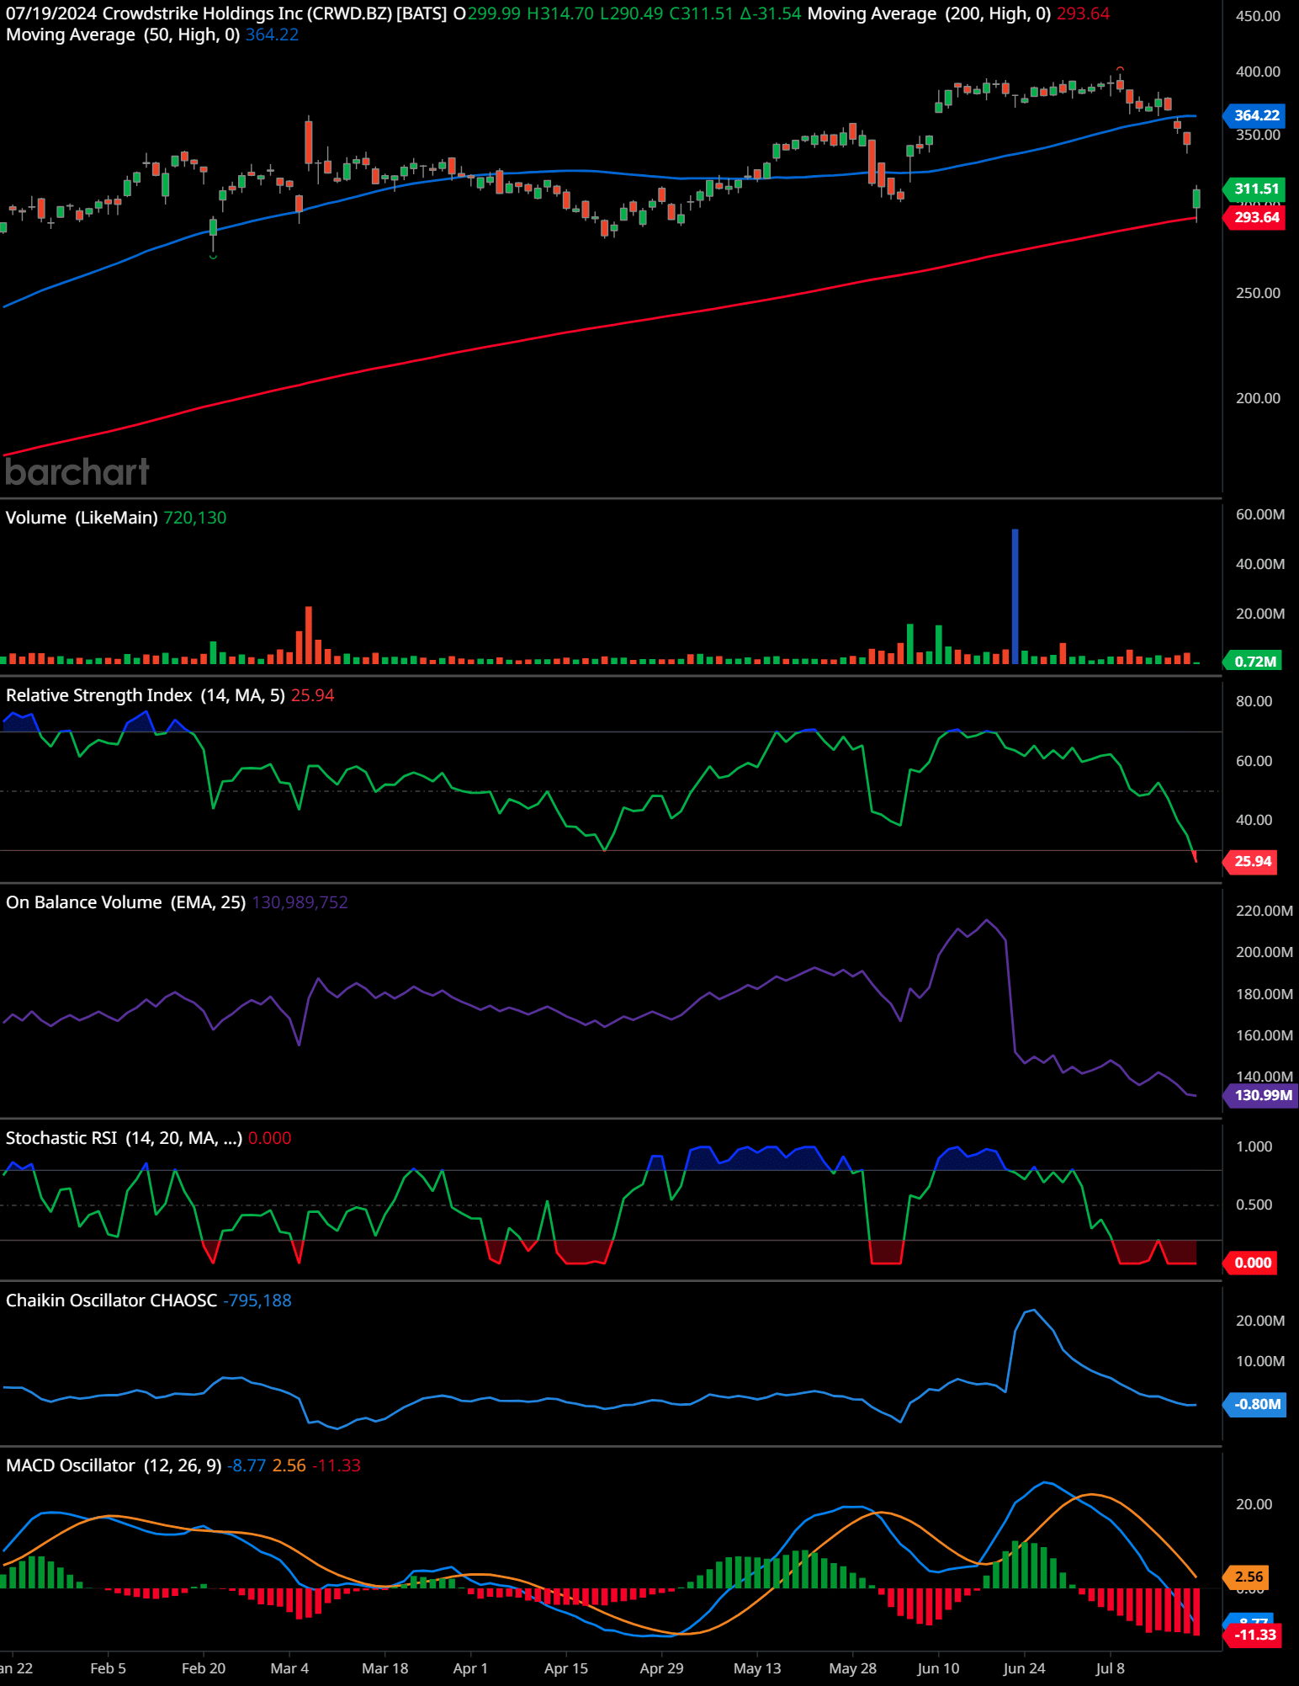
Task: Select the Volume (LikeMain) indicator label
Action: coord(82,518)
